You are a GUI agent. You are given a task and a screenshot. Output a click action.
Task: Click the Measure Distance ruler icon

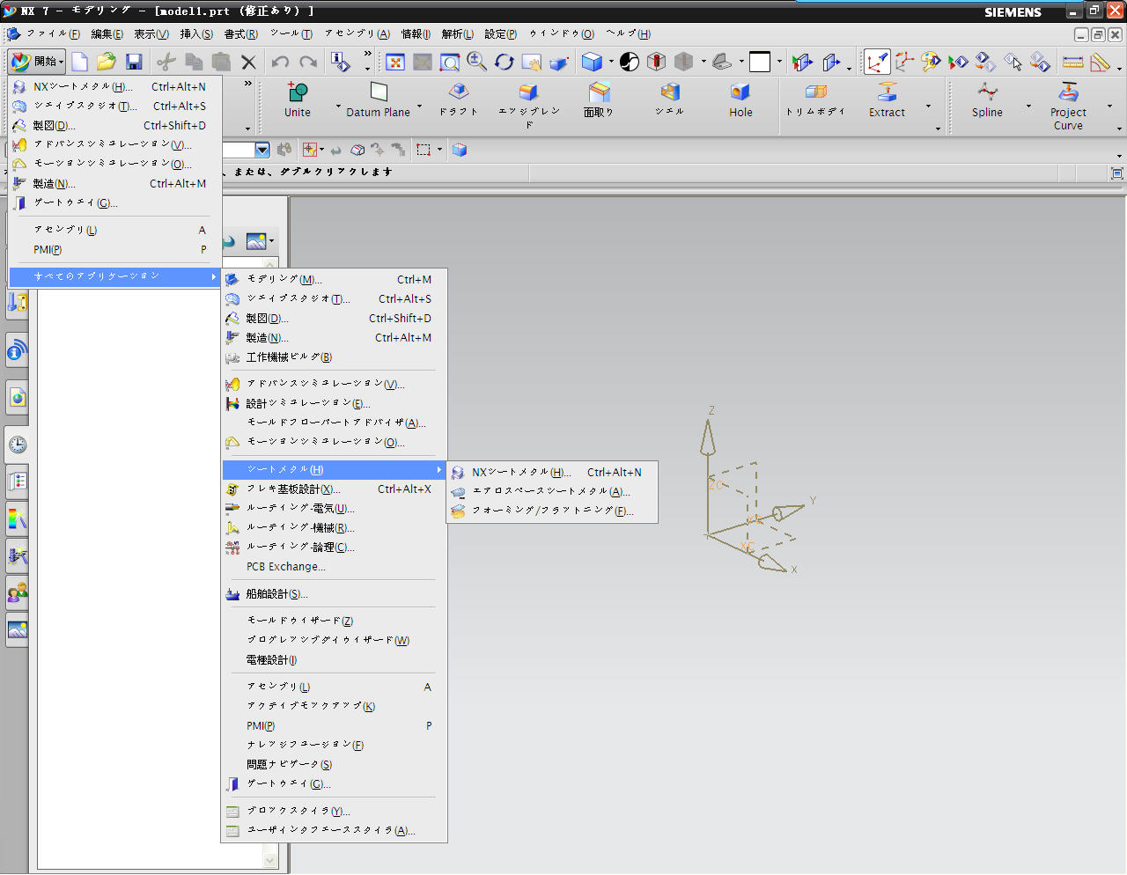[1072, 62]
